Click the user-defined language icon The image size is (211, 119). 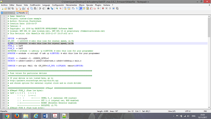(x=84, y=8)
